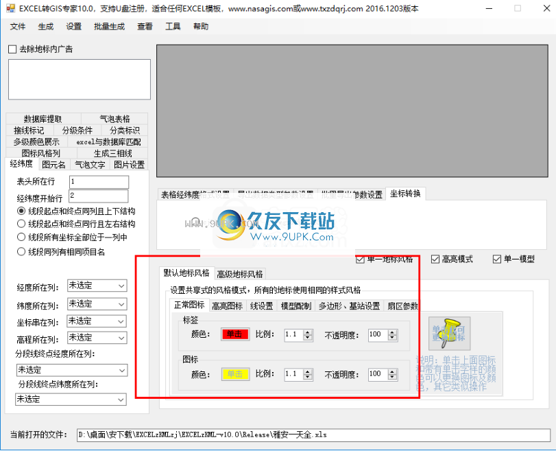
Task: Toggle 高亮模式 checkbox
Action: point(435,259)
